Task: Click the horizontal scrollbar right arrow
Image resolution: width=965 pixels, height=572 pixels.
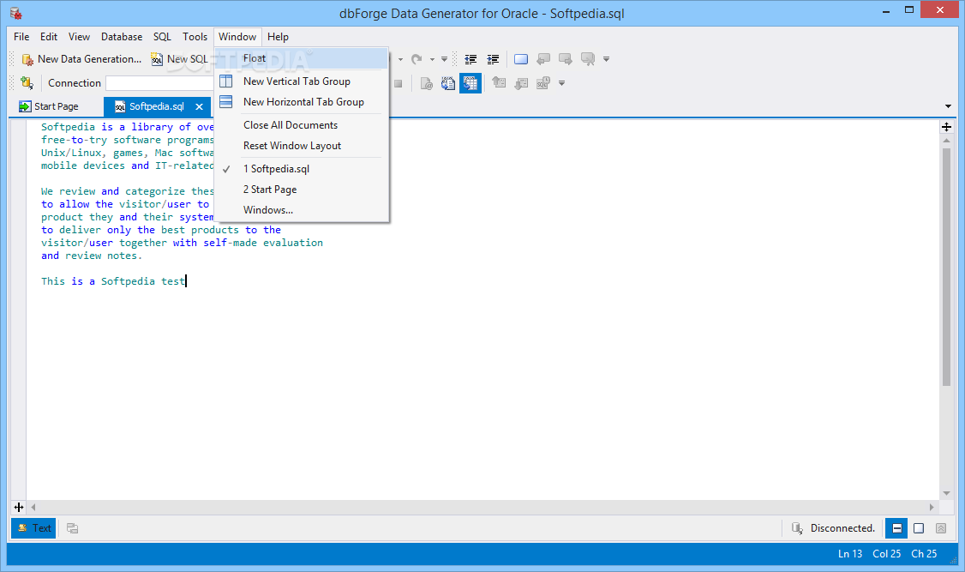Action: pos(932,508)
